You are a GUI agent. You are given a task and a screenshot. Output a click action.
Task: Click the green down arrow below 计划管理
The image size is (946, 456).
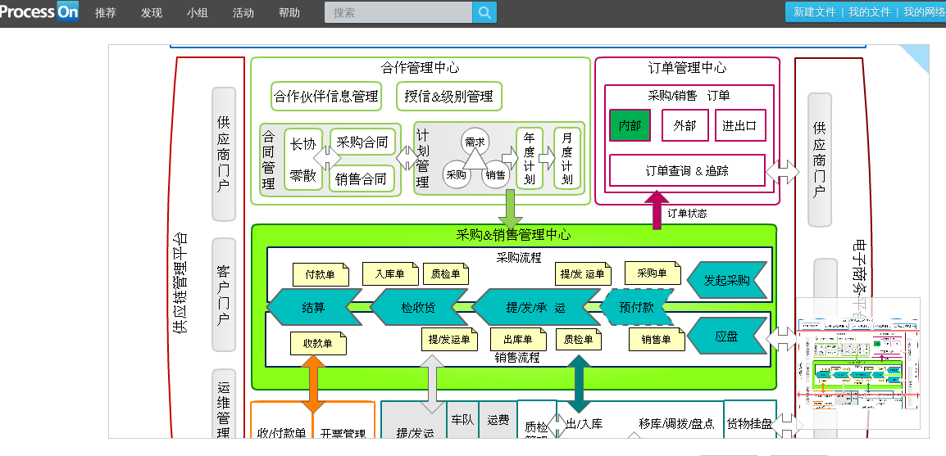click(x=510, y=209)
